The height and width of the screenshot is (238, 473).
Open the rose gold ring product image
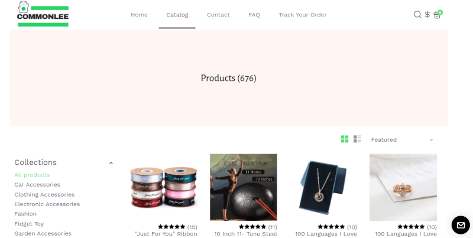[x=403, y=187]
